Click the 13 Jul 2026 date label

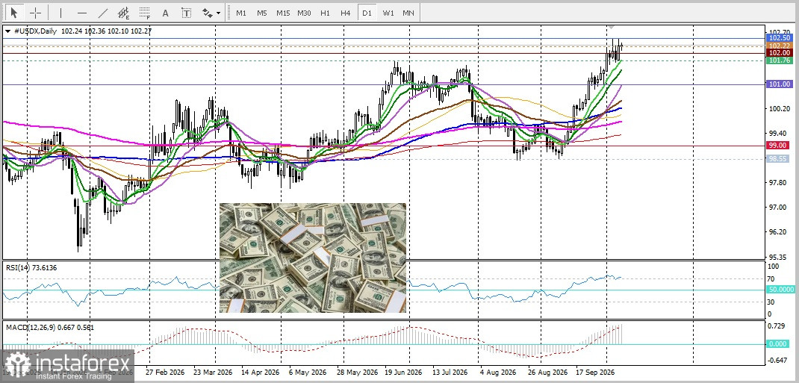click(450, 373)
